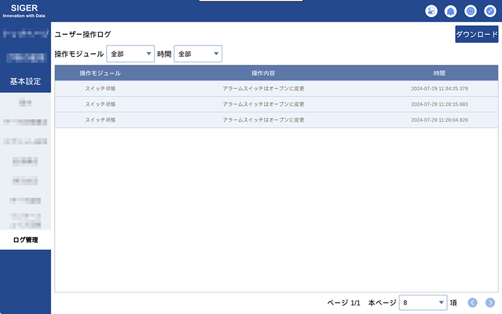Select the log row at 11:28:15.683
Viewport: 502px width, 314px height.
point(276,104)
